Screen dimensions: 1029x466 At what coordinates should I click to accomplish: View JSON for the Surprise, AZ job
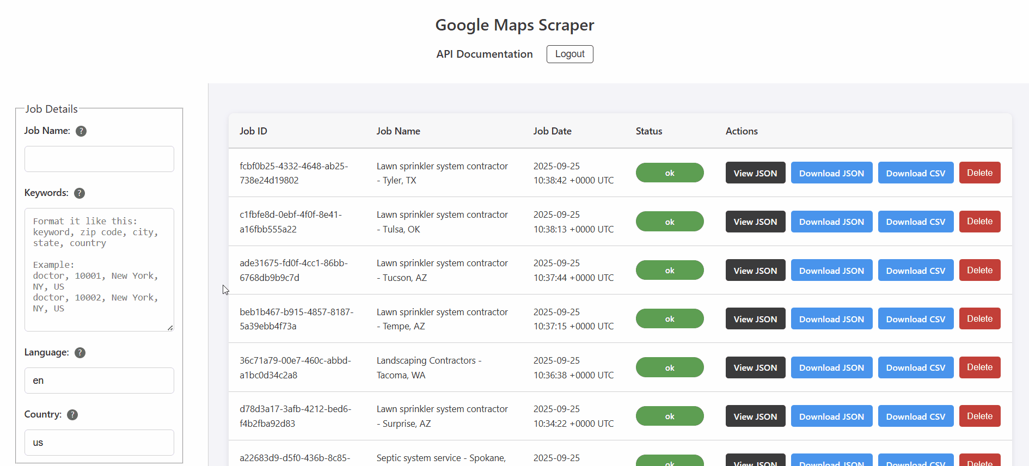[756, 416]
